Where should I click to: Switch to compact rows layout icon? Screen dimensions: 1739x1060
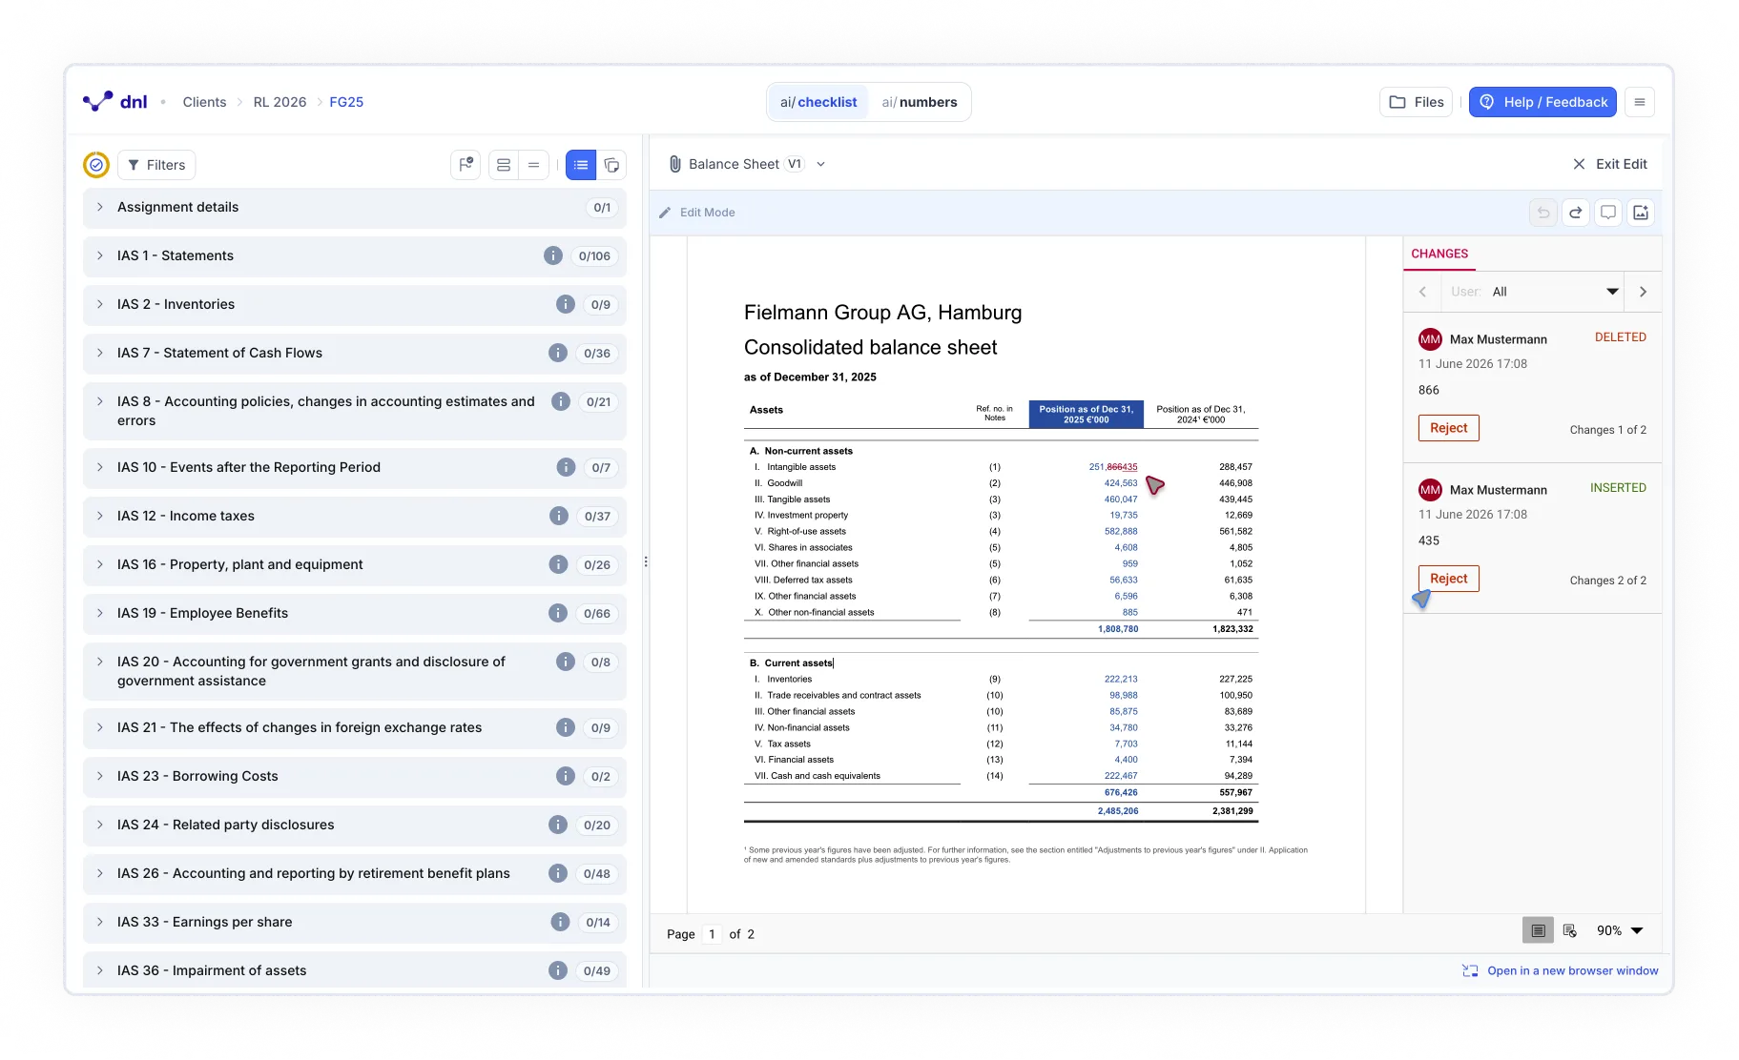click(533, 165)
